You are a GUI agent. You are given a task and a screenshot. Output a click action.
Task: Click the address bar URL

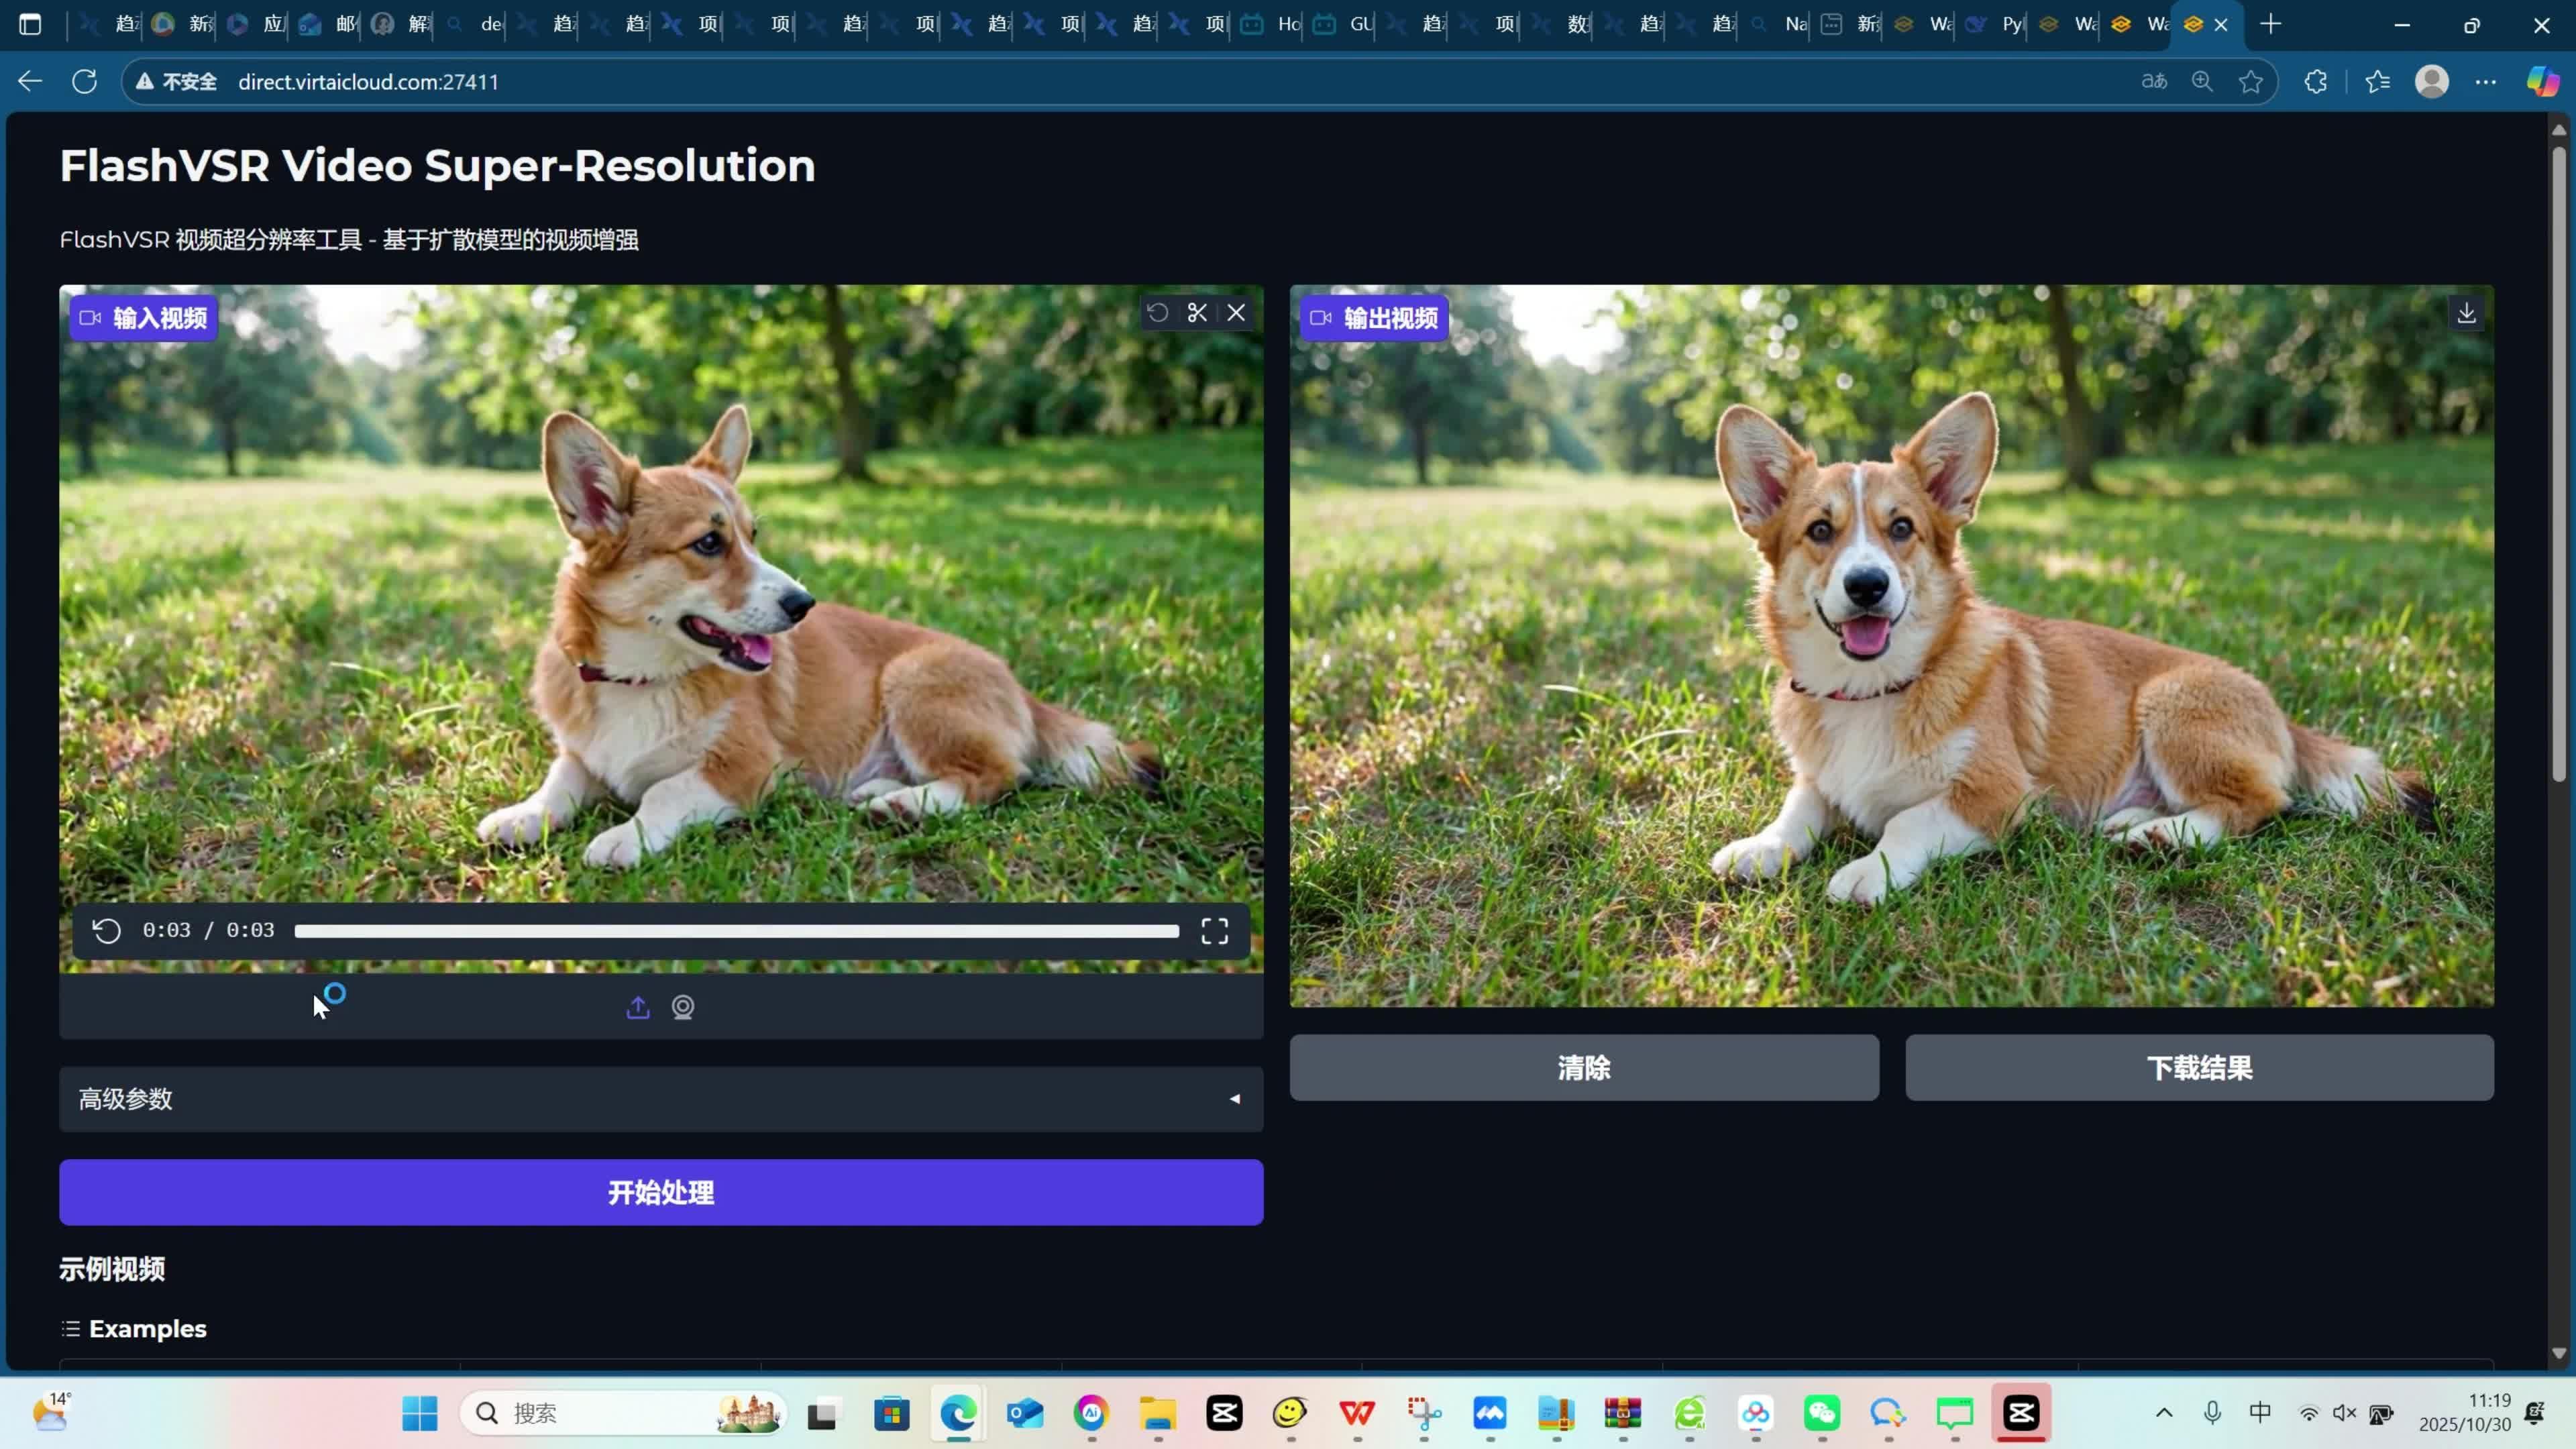(x=368, y=82)
